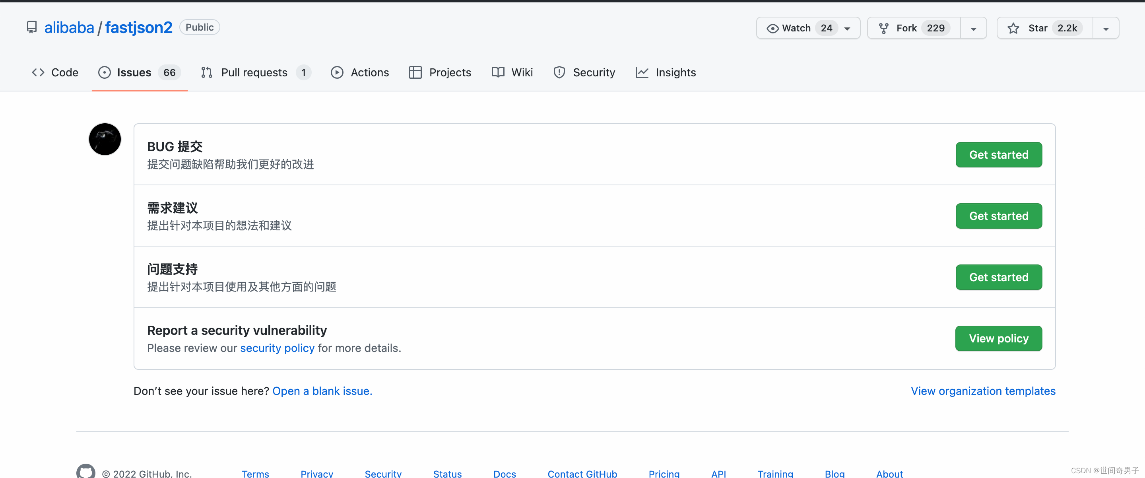Screen dimensions: 1145x478
Task: Switch to the Security tab
Action: pos(584,72)
